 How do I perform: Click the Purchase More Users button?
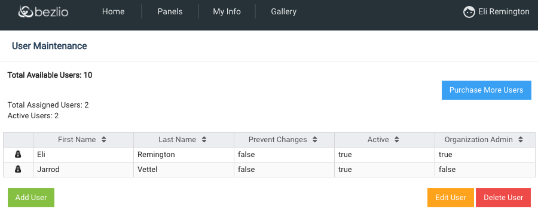coord(486,90)
